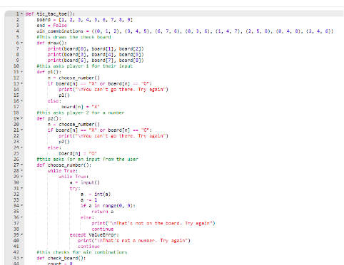Click 'a -= 1' on line 33
Viewport: 344px width, 265px height.
click(x=88, y=200)
